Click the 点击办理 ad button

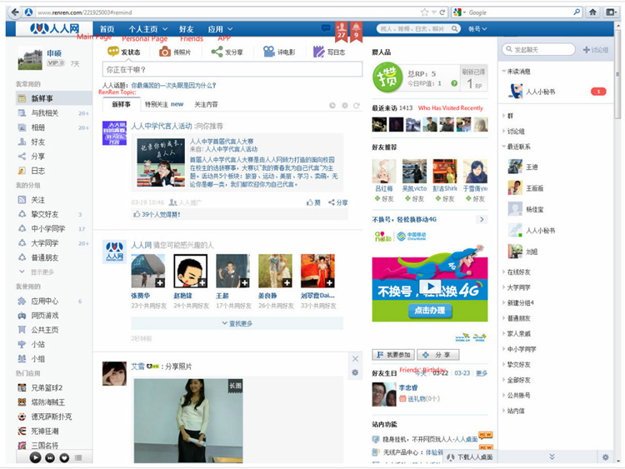click(x=429, y=310)
